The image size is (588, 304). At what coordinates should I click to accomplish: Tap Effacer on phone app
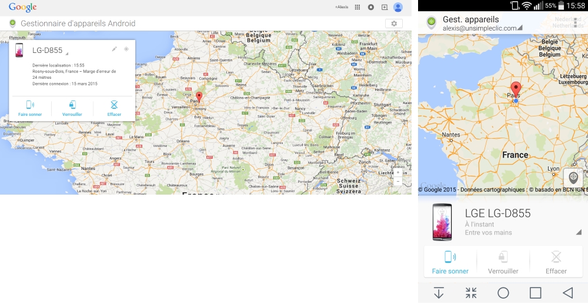tap(556, 262)
